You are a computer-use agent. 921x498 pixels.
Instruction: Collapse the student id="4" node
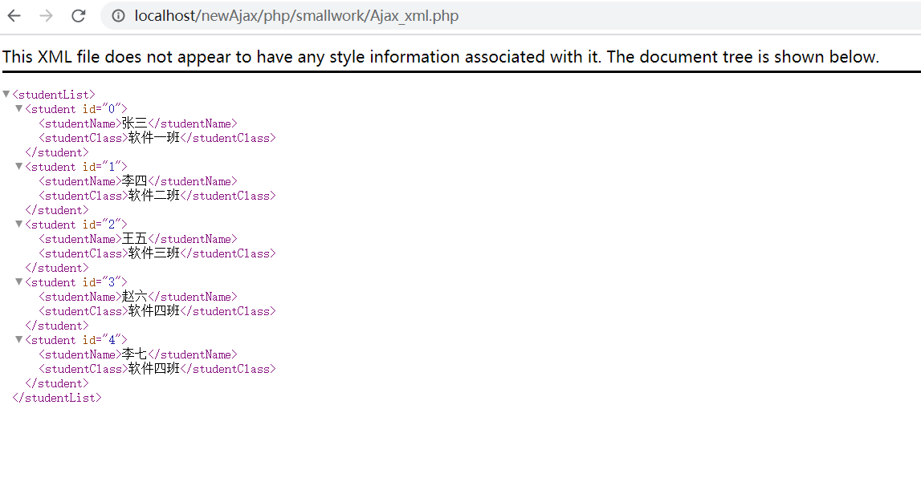18,340
